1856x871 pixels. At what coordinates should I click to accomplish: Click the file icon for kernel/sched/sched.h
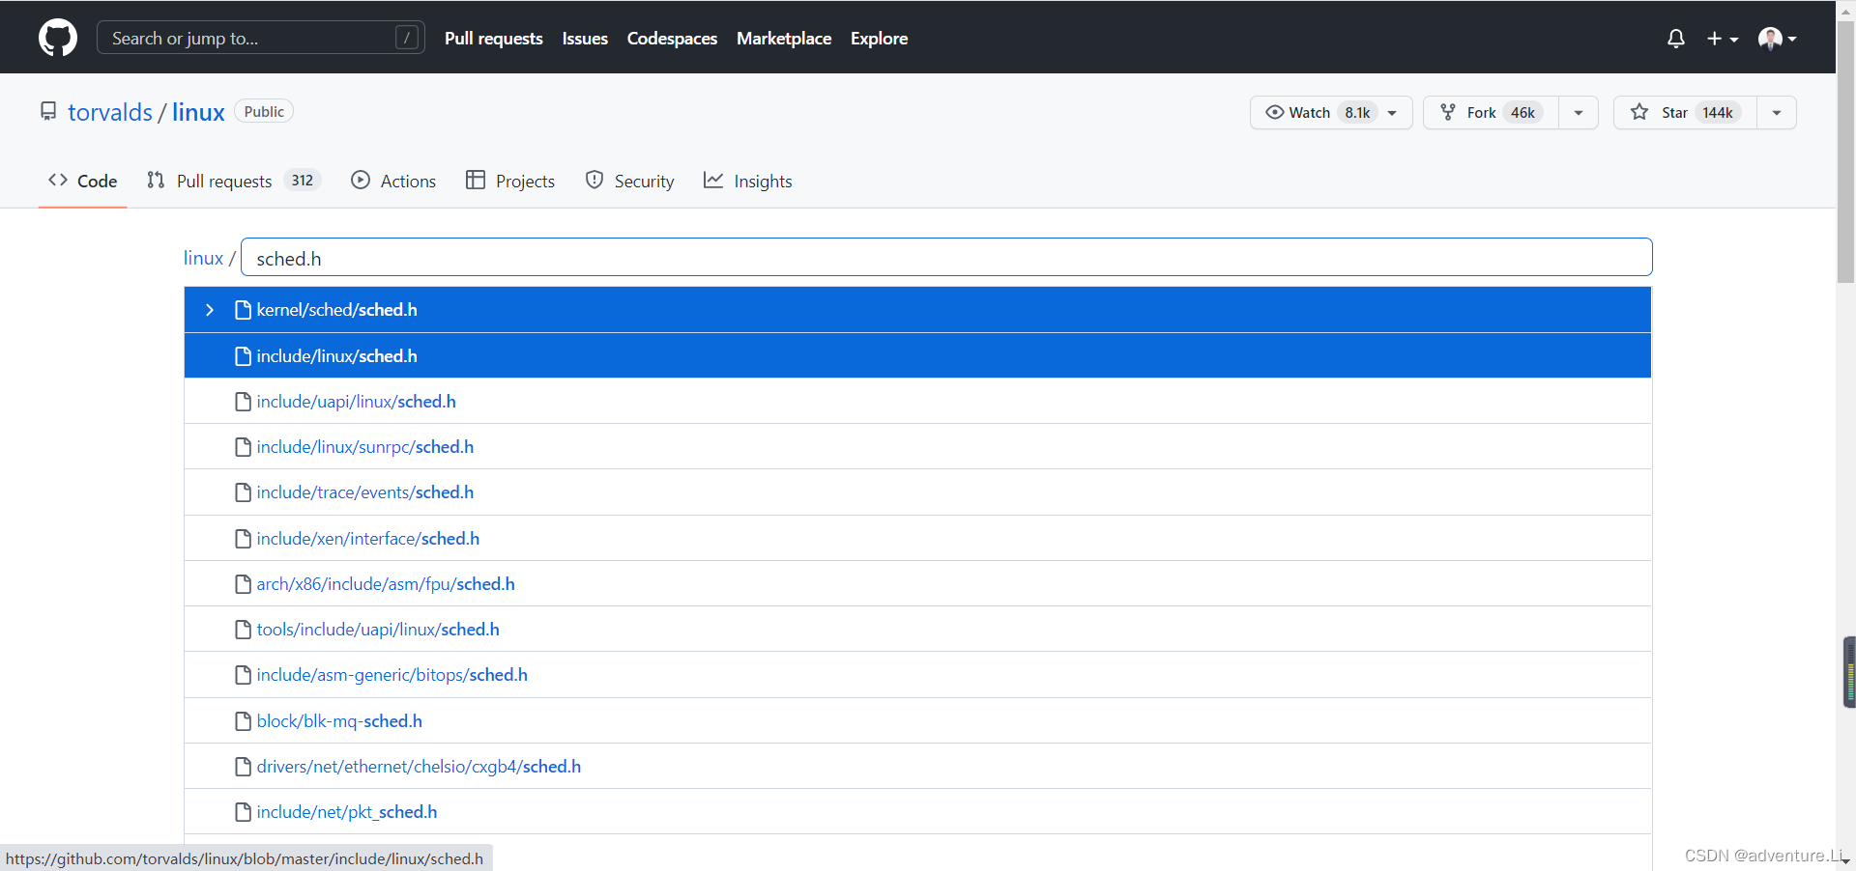(x=243, y=310)
